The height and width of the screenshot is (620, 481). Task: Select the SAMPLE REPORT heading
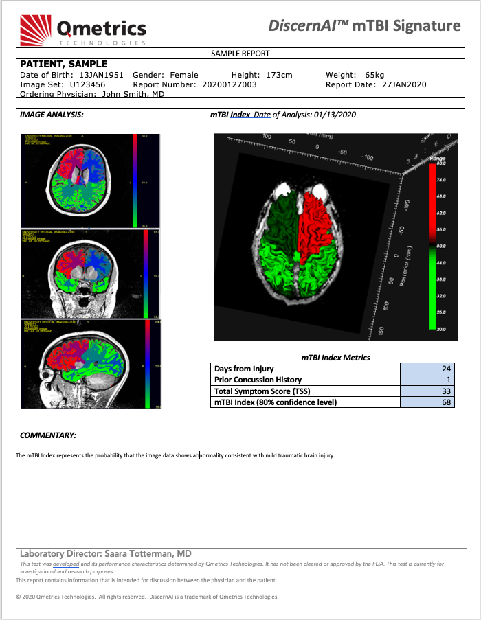point(240,54)
